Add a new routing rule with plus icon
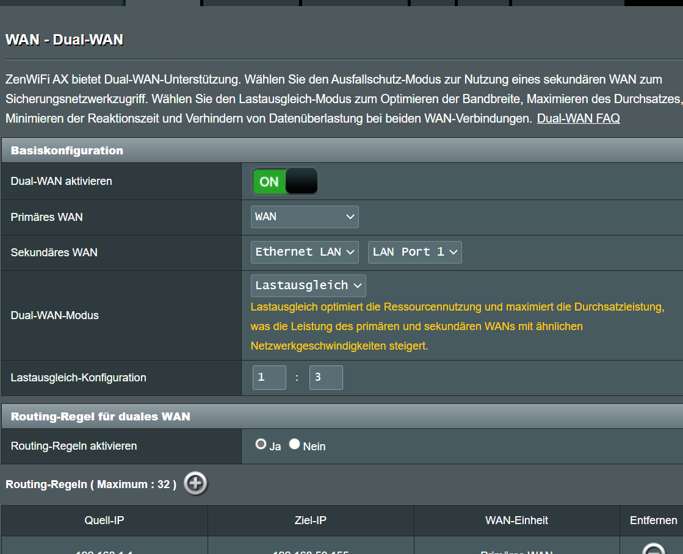This screenshot has width=683, height=554. [195, 484]
